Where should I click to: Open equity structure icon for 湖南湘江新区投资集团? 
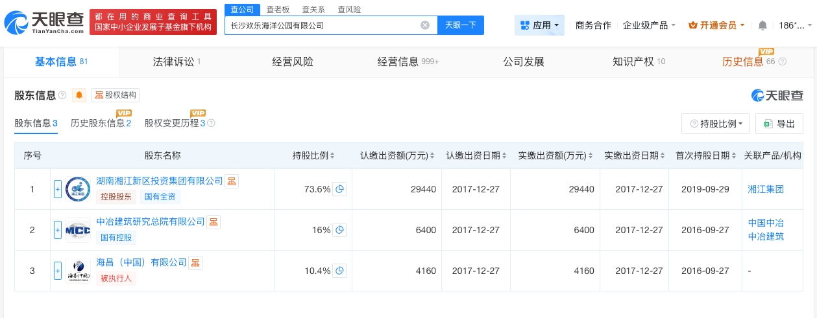pyautogui.click(x=232, y=181)
